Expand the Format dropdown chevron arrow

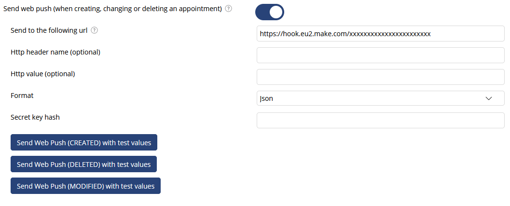click(x=489, y=98)
